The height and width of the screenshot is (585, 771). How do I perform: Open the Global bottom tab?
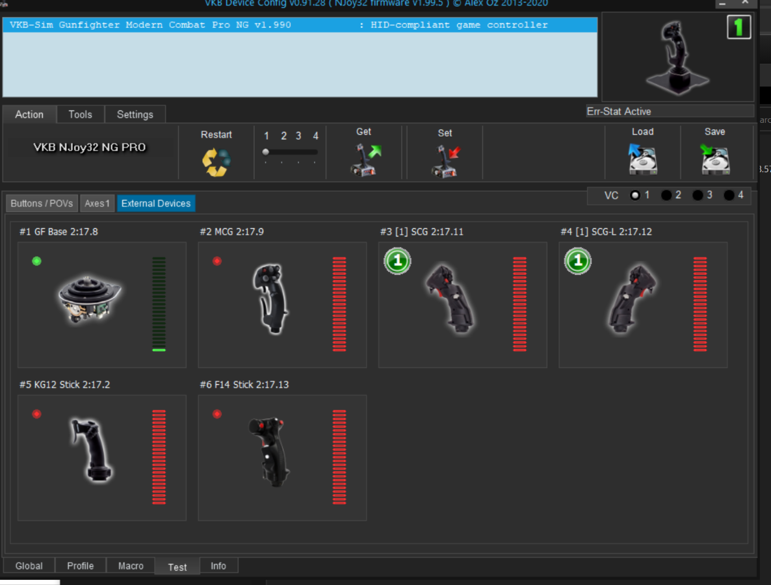click(29, 566)
